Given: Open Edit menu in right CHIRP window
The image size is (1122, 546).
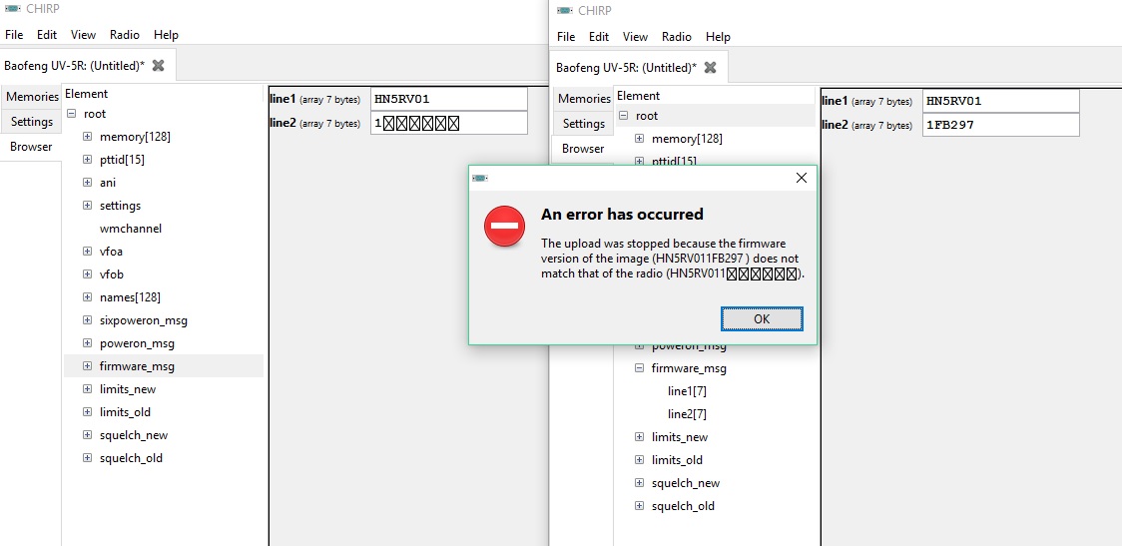Looking at the screenshot, I should [599, 37].
